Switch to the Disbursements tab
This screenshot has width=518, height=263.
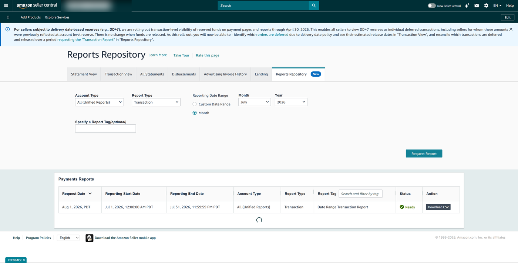coord(184,74)
